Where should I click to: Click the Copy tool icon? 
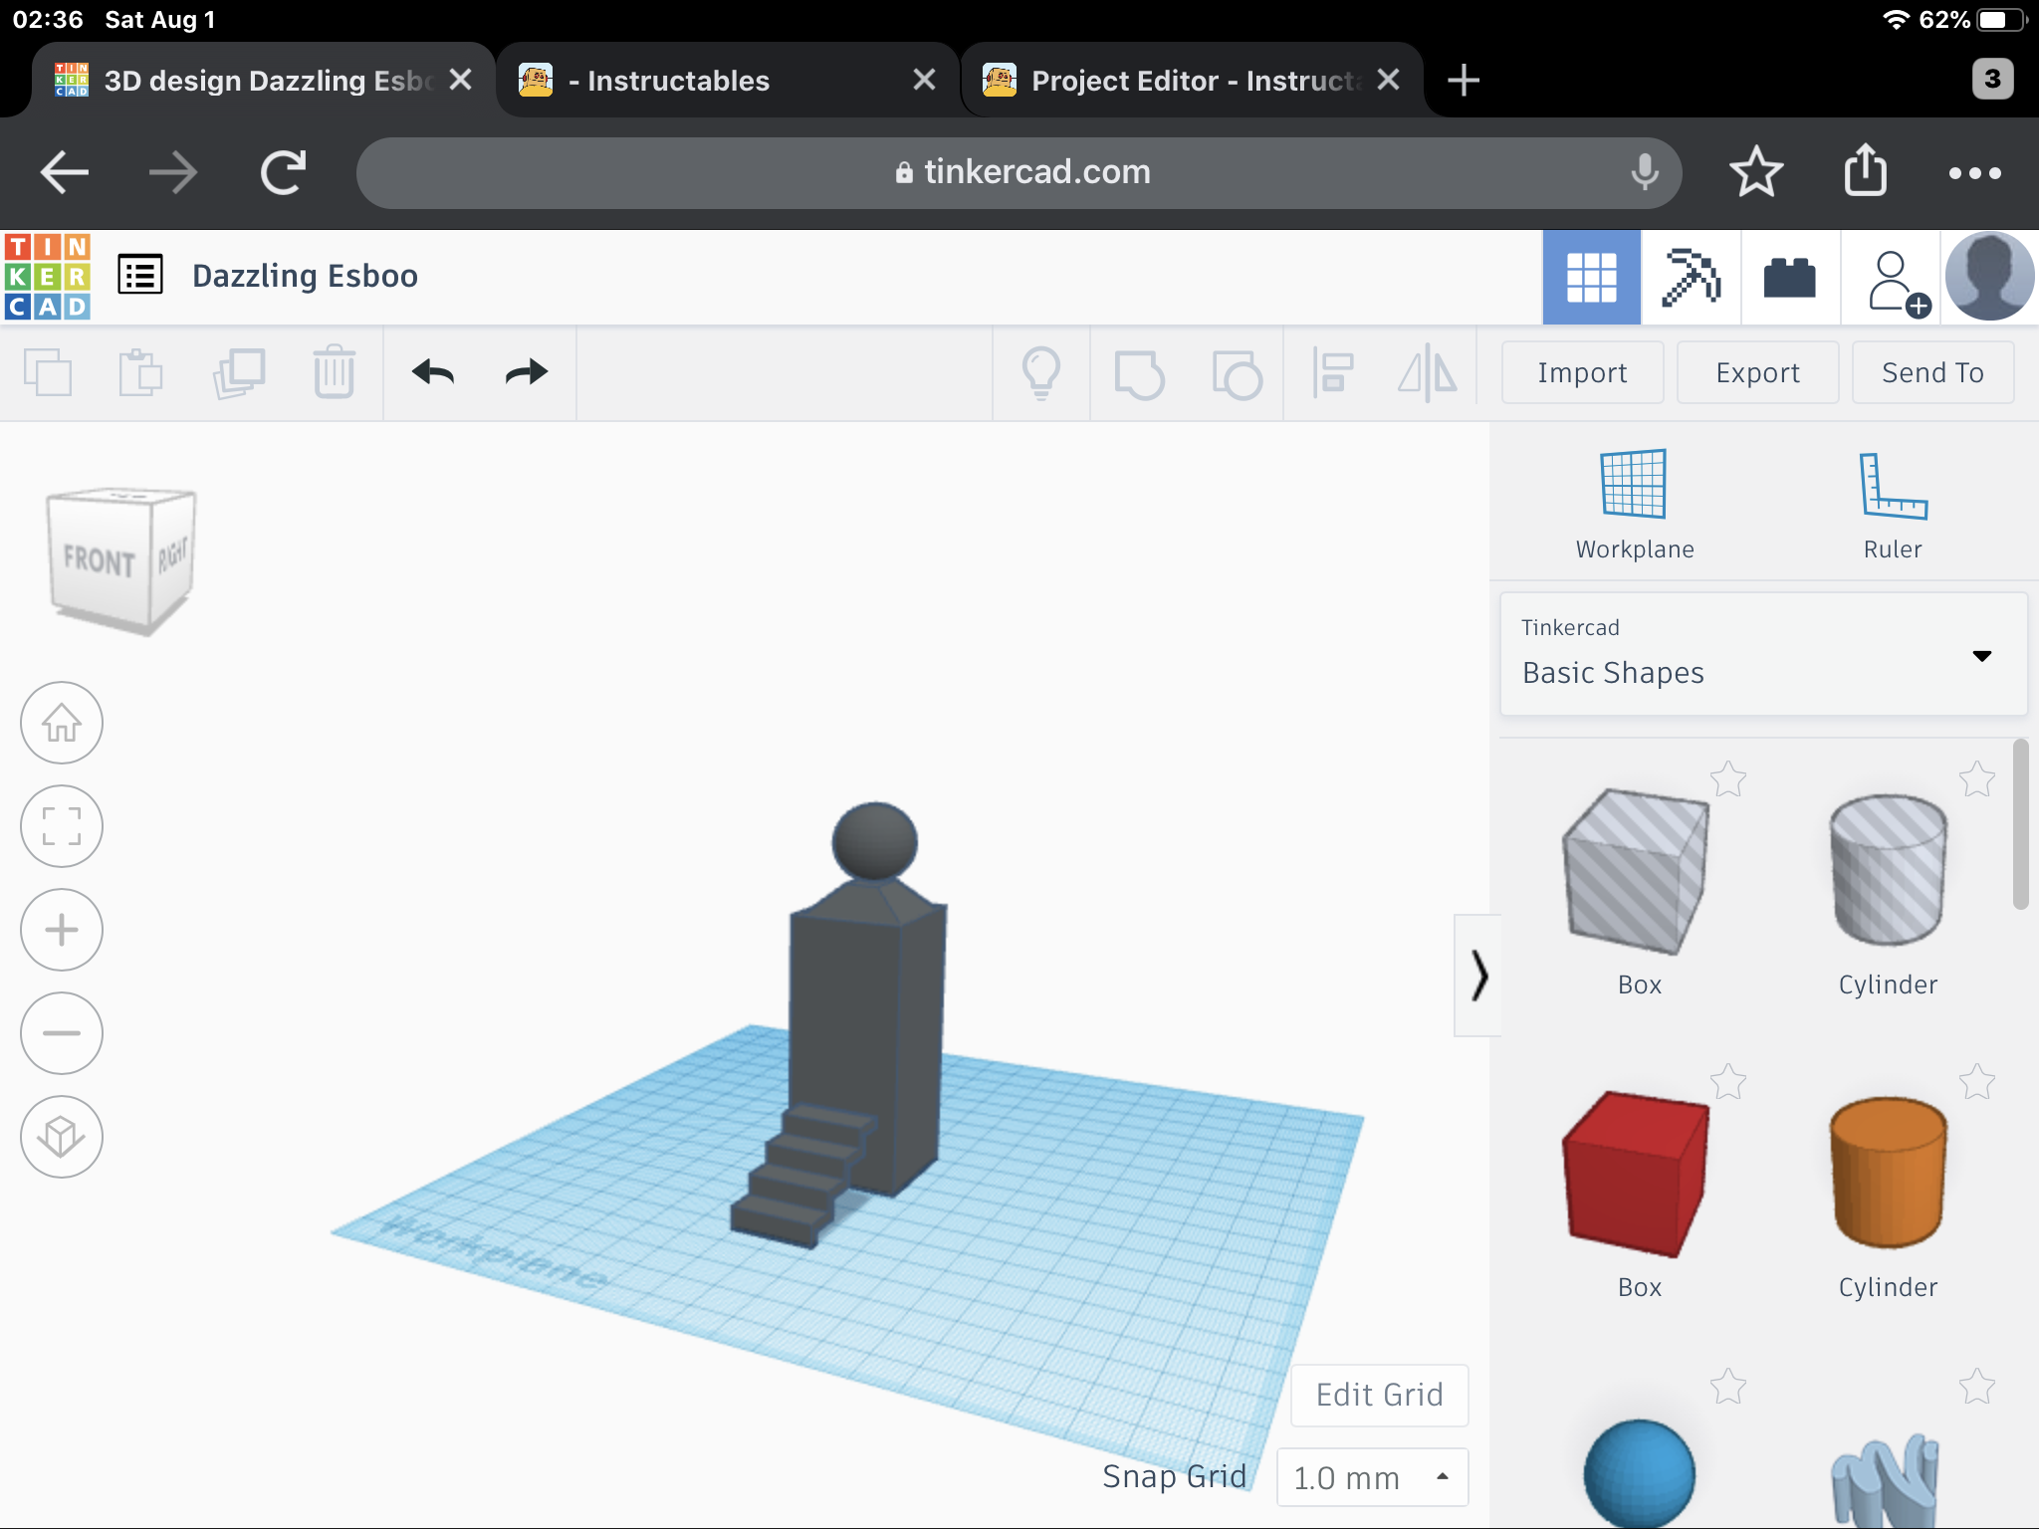coord(48,373)
